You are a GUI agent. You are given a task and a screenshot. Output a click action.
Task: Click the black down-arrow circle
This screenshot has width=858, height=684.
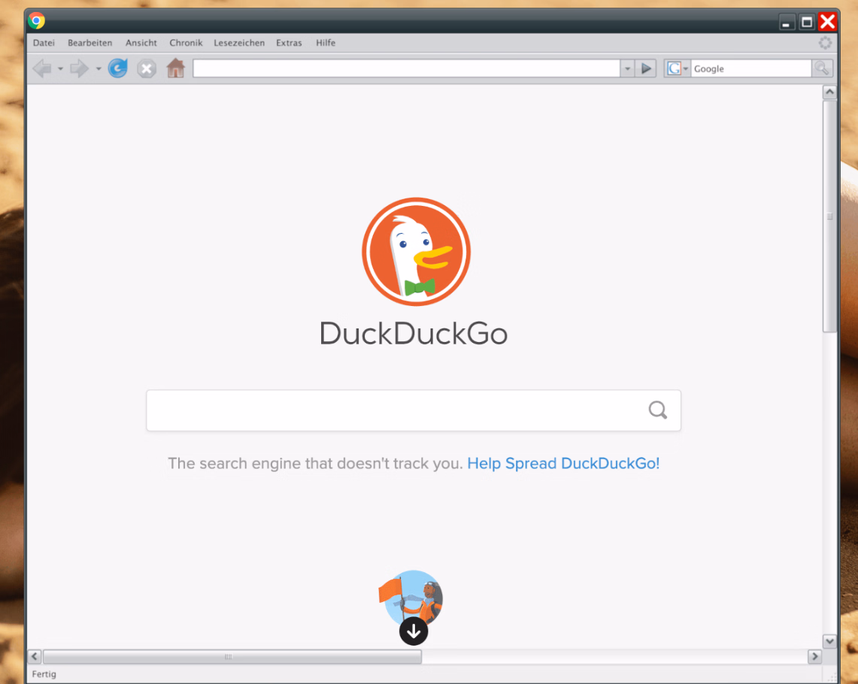tap(414, 631)
